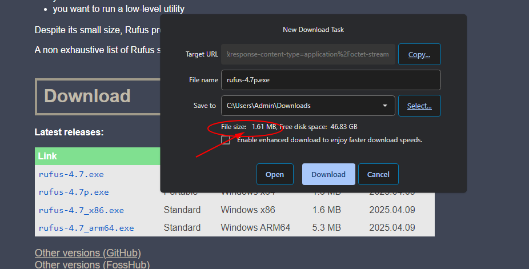Click the Download page heading
This screenshot has width=529, height=269.
click(x=87, y=96)
